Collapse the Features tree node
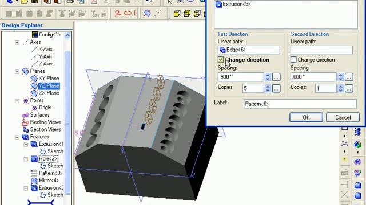This screenshot has height=205, width=366. click(x=17, y=137)
